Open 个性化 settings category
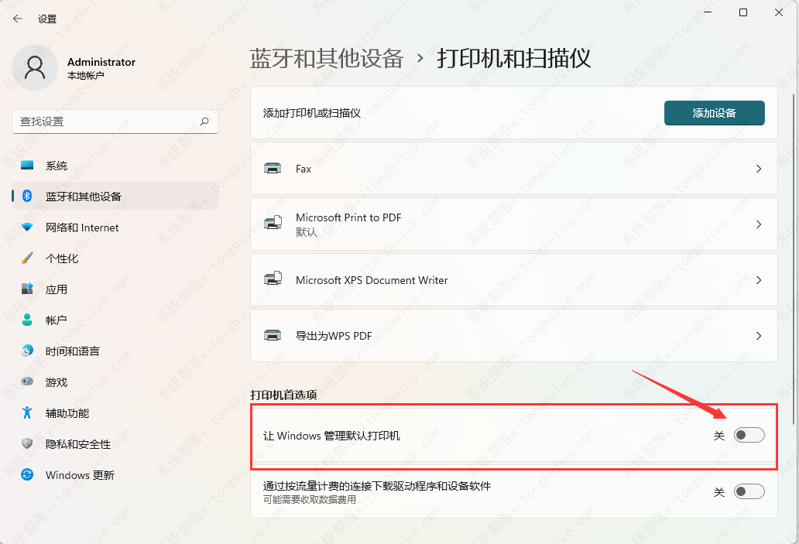 click(62, 258)
